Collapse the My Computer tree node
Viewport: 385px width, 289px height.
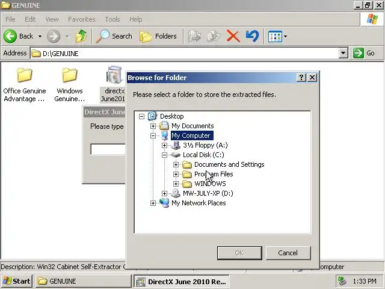coord(153,135)
